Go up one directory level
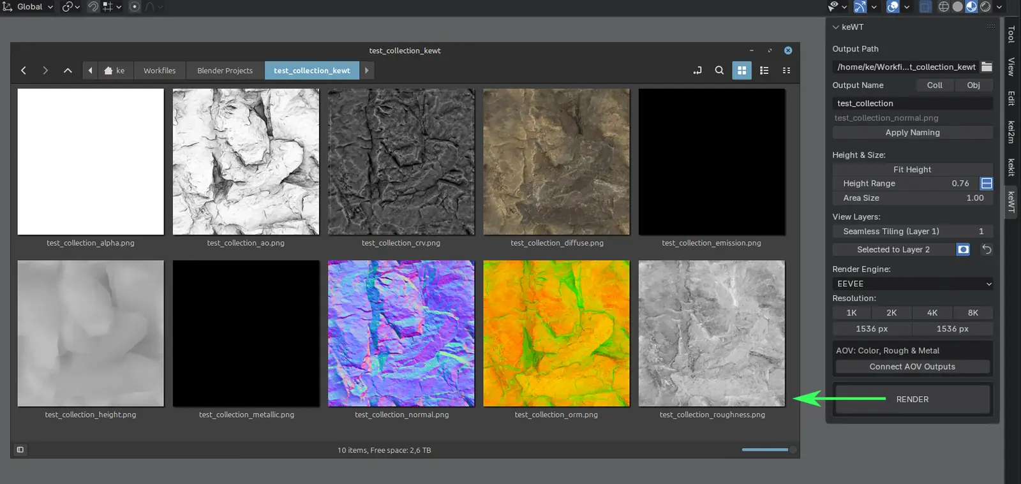This screenshot has width=1021, height=484. click(x=68, y=71)
